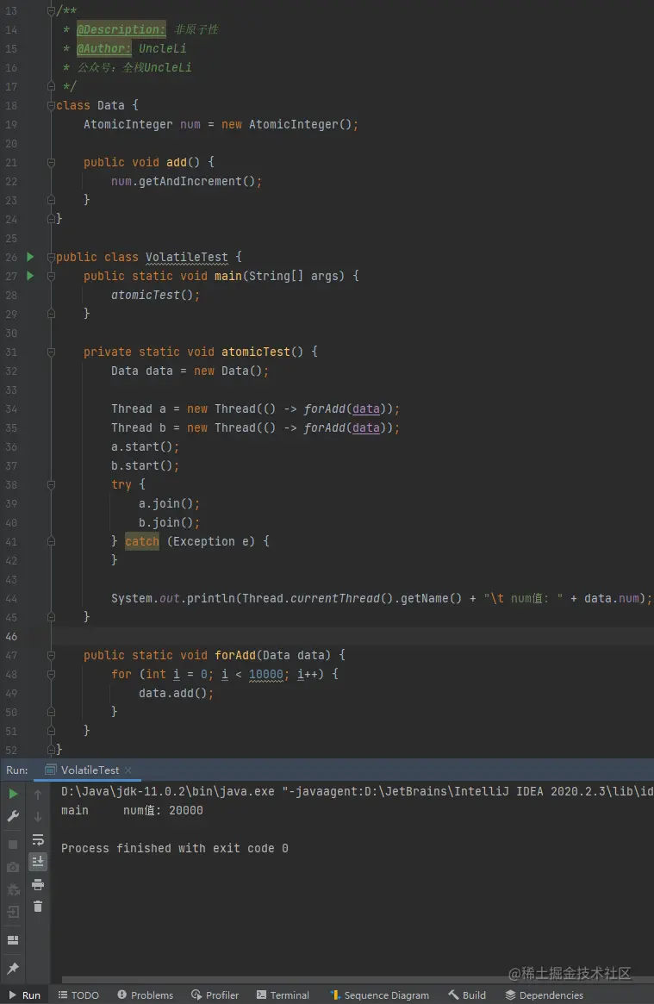Screen dimensions: 654x1004
Task: Click the @Author tag in the comment
Action: [104, 48]
